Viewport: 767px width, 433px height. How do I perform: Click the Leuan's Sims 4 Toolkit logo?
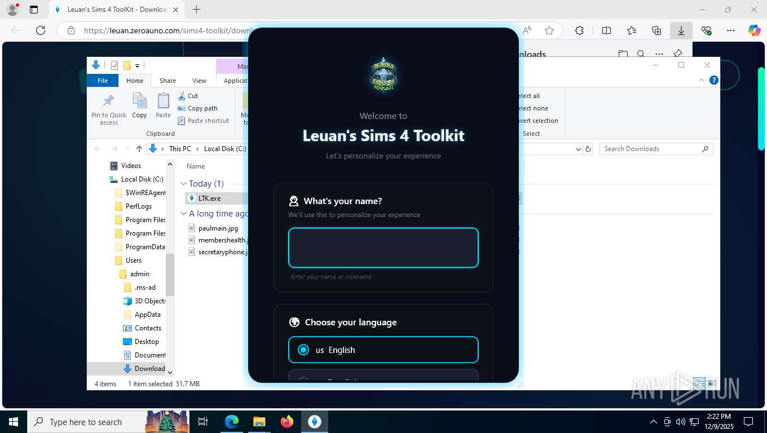383,74
